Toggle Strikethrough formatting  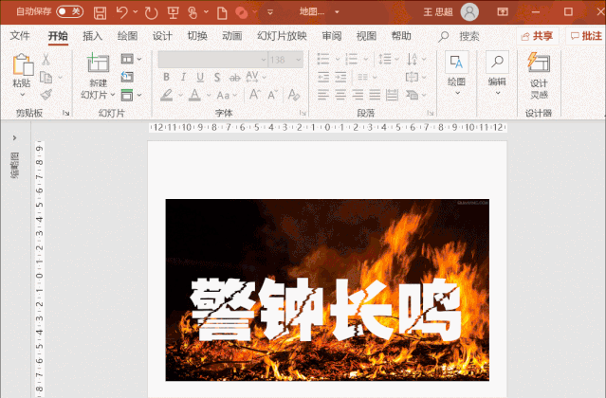(234, 78)
